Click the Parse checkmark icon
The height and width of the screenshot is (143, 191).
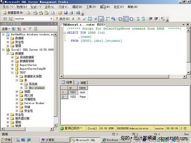click(x=84, y=19)
